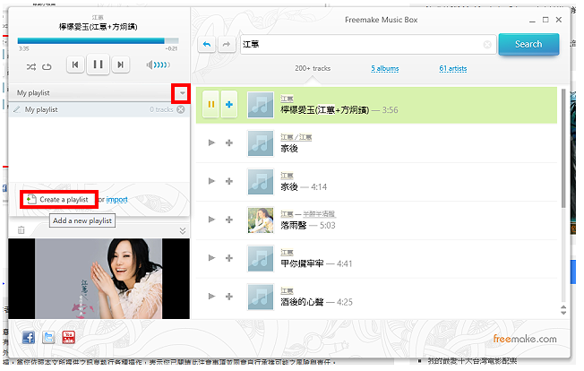
Task: Maximize the Freemake Music Box window
Action: pos(545,20)
